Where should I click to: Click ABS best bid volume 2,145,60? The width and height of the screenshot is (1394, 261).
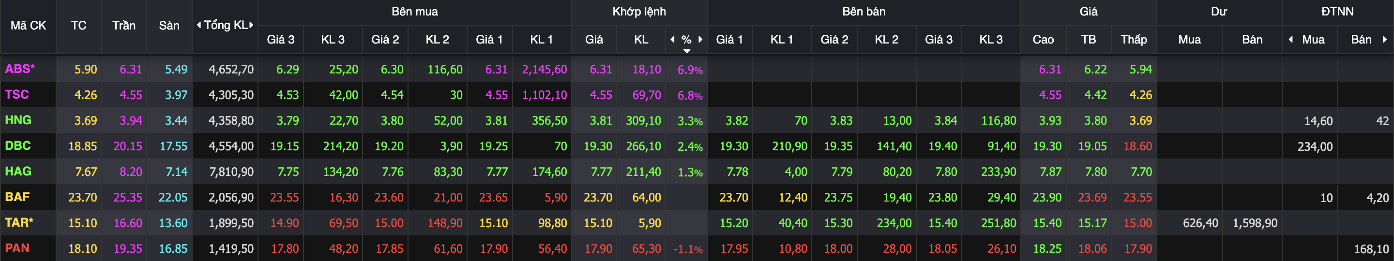pyautogui.click(x=545, y=69)
